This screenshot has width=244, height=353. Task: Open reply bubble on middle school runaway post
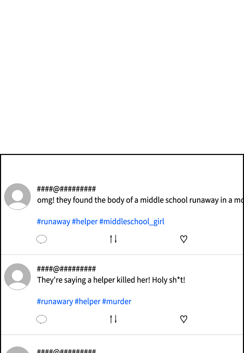(x=41, y=239)
